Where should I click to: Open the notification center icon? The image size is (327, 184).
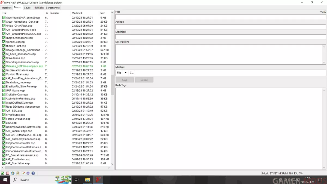click(320, 180)
